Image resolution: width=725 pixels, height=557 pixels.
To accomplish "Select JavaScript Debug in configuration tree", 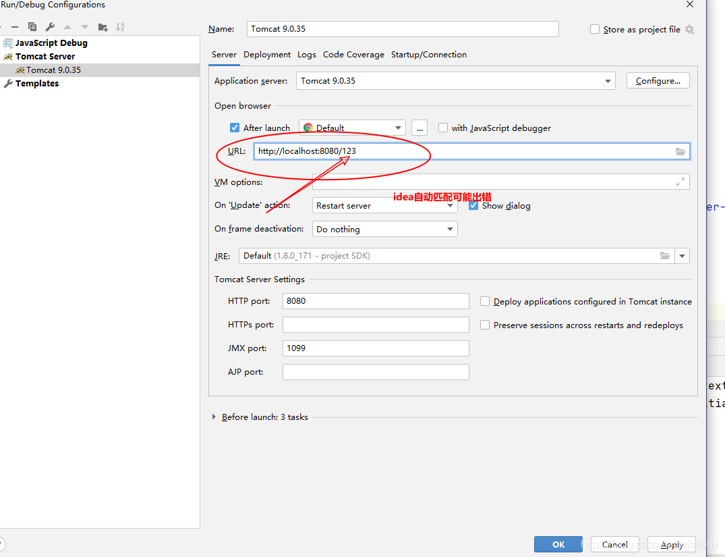I will (x=51, y=43).
